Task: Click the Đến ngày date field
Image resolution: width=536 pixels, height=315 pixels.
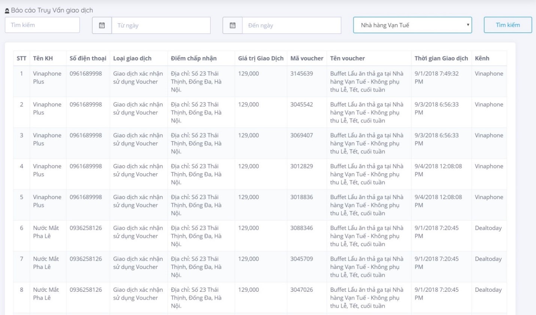Action: click(x=291, y=25)
